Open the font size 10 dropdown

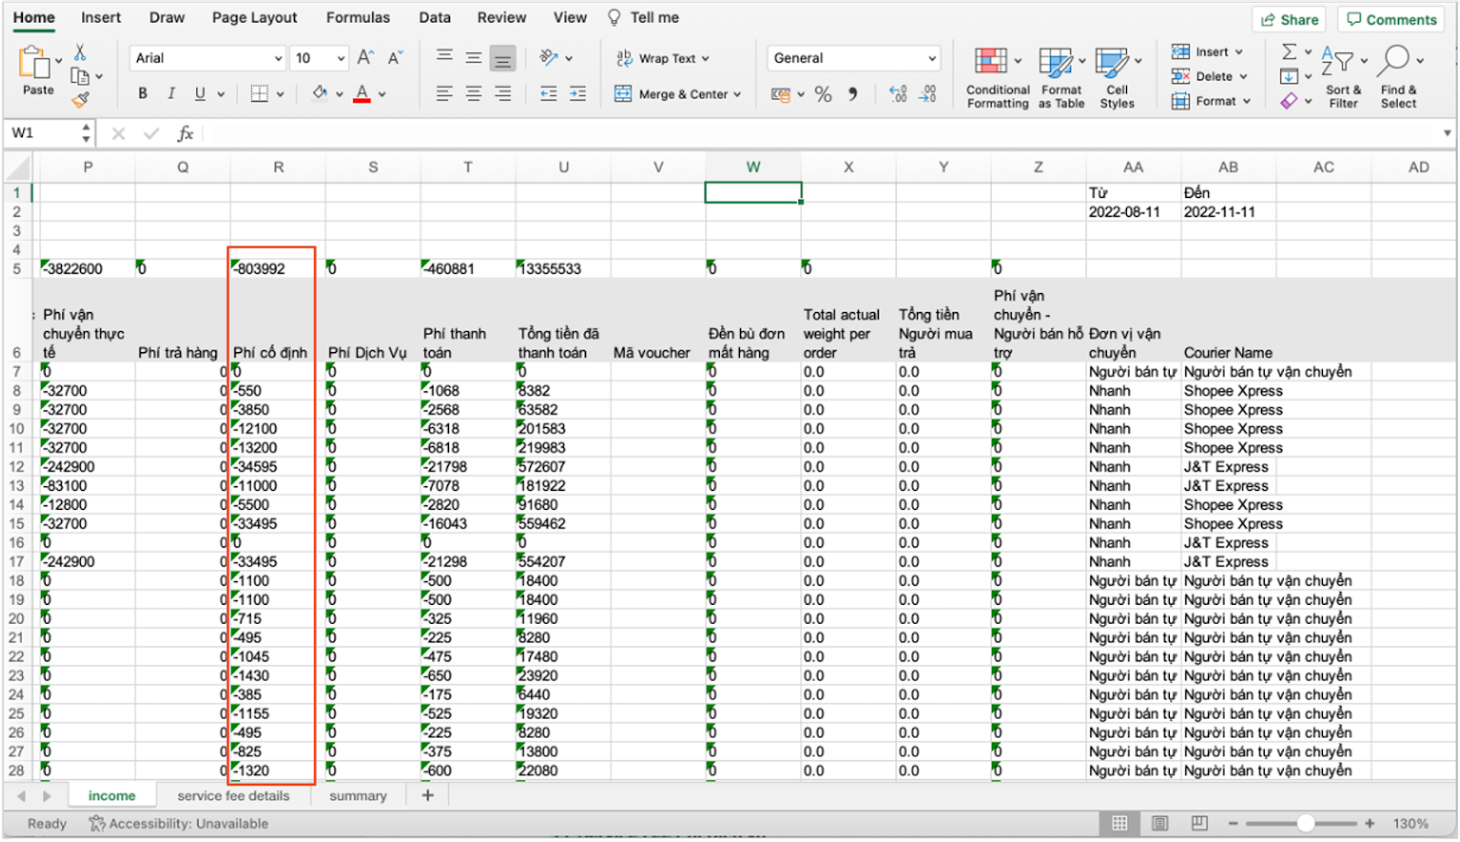coord(340,58)
